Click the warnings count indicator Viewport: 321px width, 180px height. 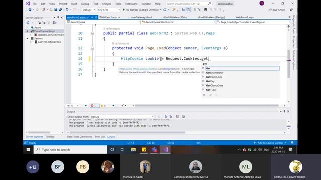coord(103,105)
